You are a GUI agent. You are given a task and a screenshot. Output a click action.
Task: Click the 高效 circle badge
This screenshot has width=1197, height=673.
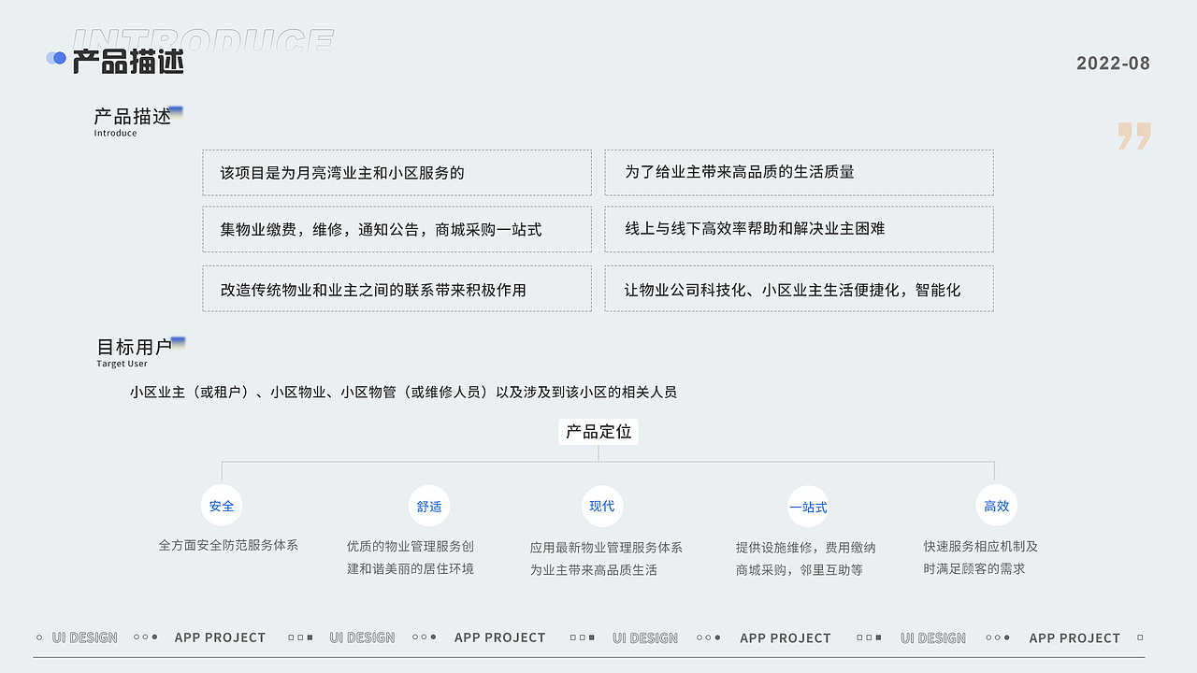[x=996, y=506]
